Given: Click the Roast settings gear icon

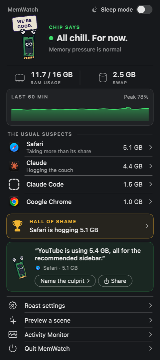Looking at the screenshot, I should point(13,306).
